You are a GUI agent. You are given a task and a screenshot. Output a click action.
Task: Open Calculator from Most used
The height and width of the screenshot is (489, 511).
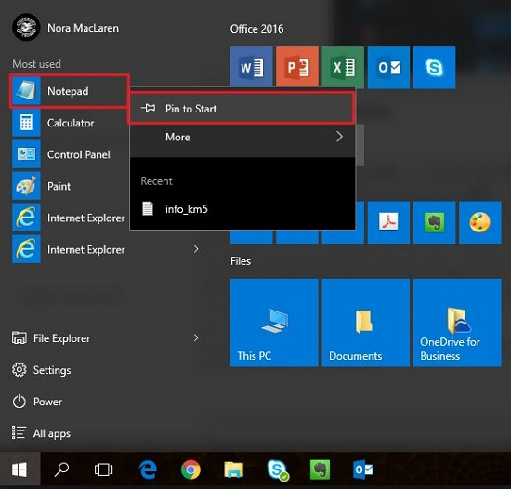(69, 123)
